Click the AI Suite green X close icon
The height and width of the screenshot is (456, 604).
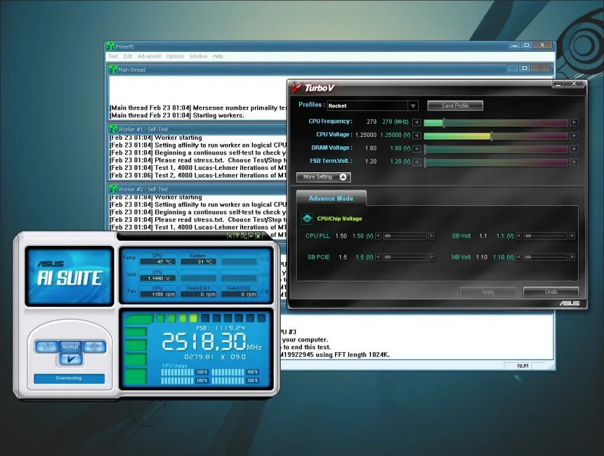coord(258,236)
